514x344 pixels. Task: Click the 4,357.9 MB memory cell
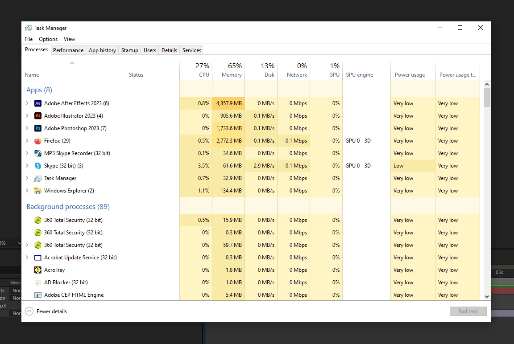point(228,103)
